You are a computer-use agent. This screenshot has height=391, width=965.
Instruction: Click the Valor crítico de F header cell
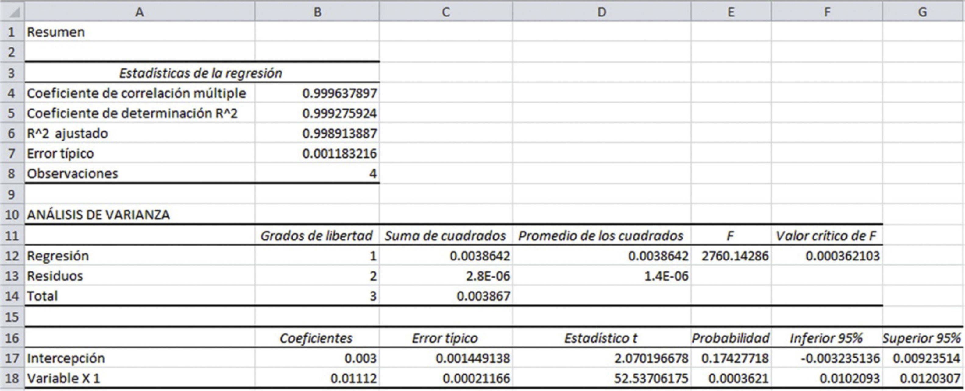point(826,236)
